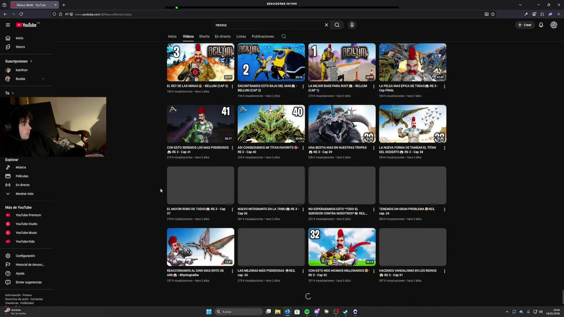Image resolution: width=564 pixels, height=317 pixels.
Task: Switch to the Inicio channel tab
Action: point(172,37)
